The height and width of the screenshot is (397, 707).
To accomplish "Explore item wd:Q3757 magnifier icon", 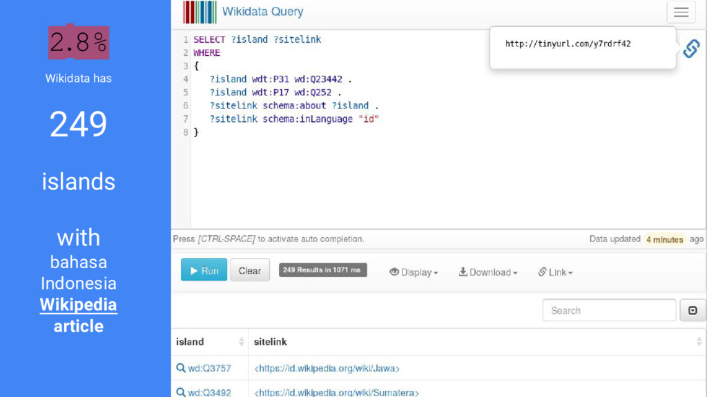I will click(x=181, y=368).
